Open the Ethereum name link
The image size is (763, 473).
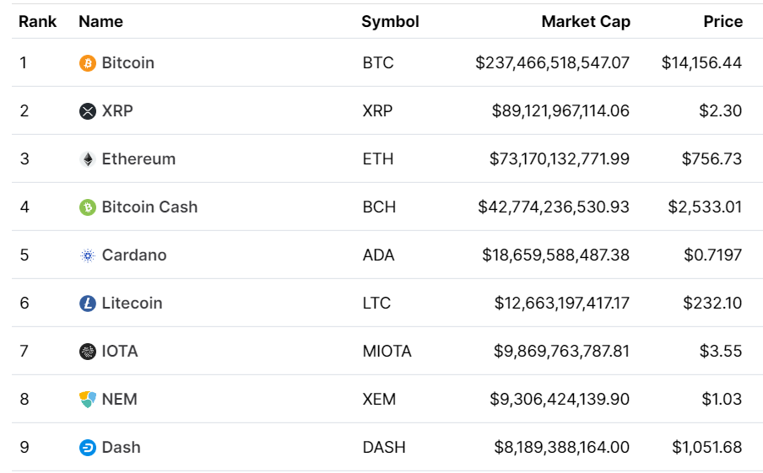[x=138, y=159]
